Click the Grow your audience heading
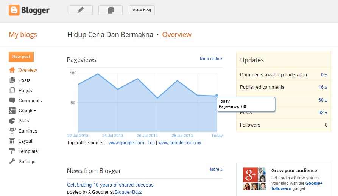This screenshot has width=338, height=196. [x=294, y=171]
